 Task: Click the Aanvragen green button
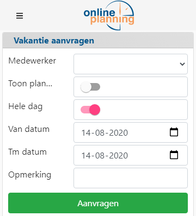(x=98, y=203)
